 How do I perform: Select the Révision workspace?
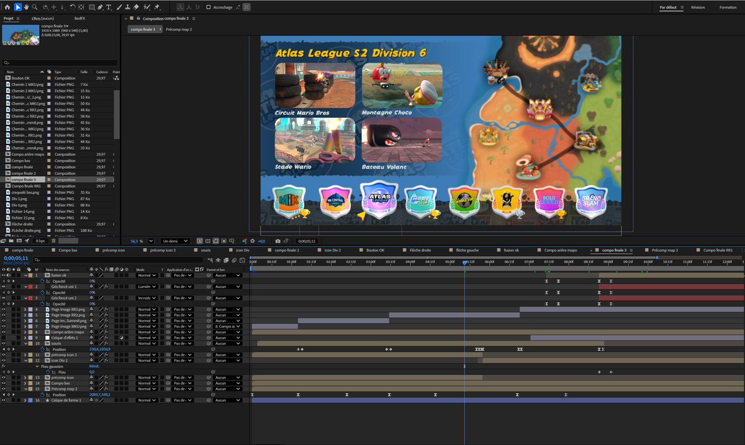click(698, 7)
